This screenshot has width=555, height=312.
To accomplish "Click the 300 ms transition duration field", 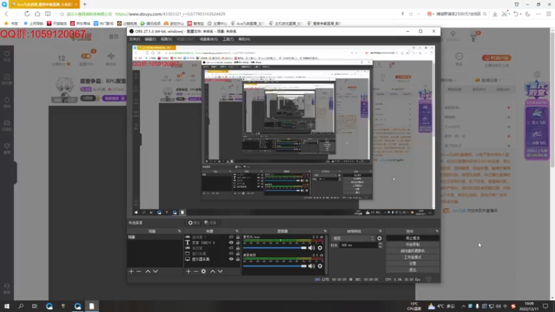I will [358, 245].
